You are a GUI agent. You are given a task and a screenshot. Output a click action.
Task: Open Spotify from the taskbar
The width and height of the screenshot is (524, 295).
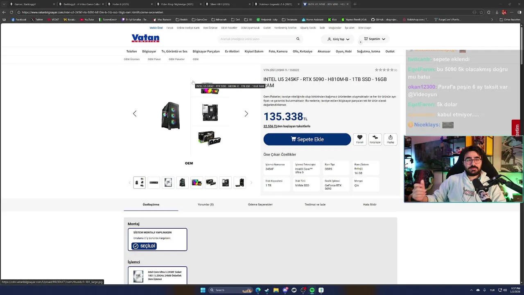[x=312, y=290]
